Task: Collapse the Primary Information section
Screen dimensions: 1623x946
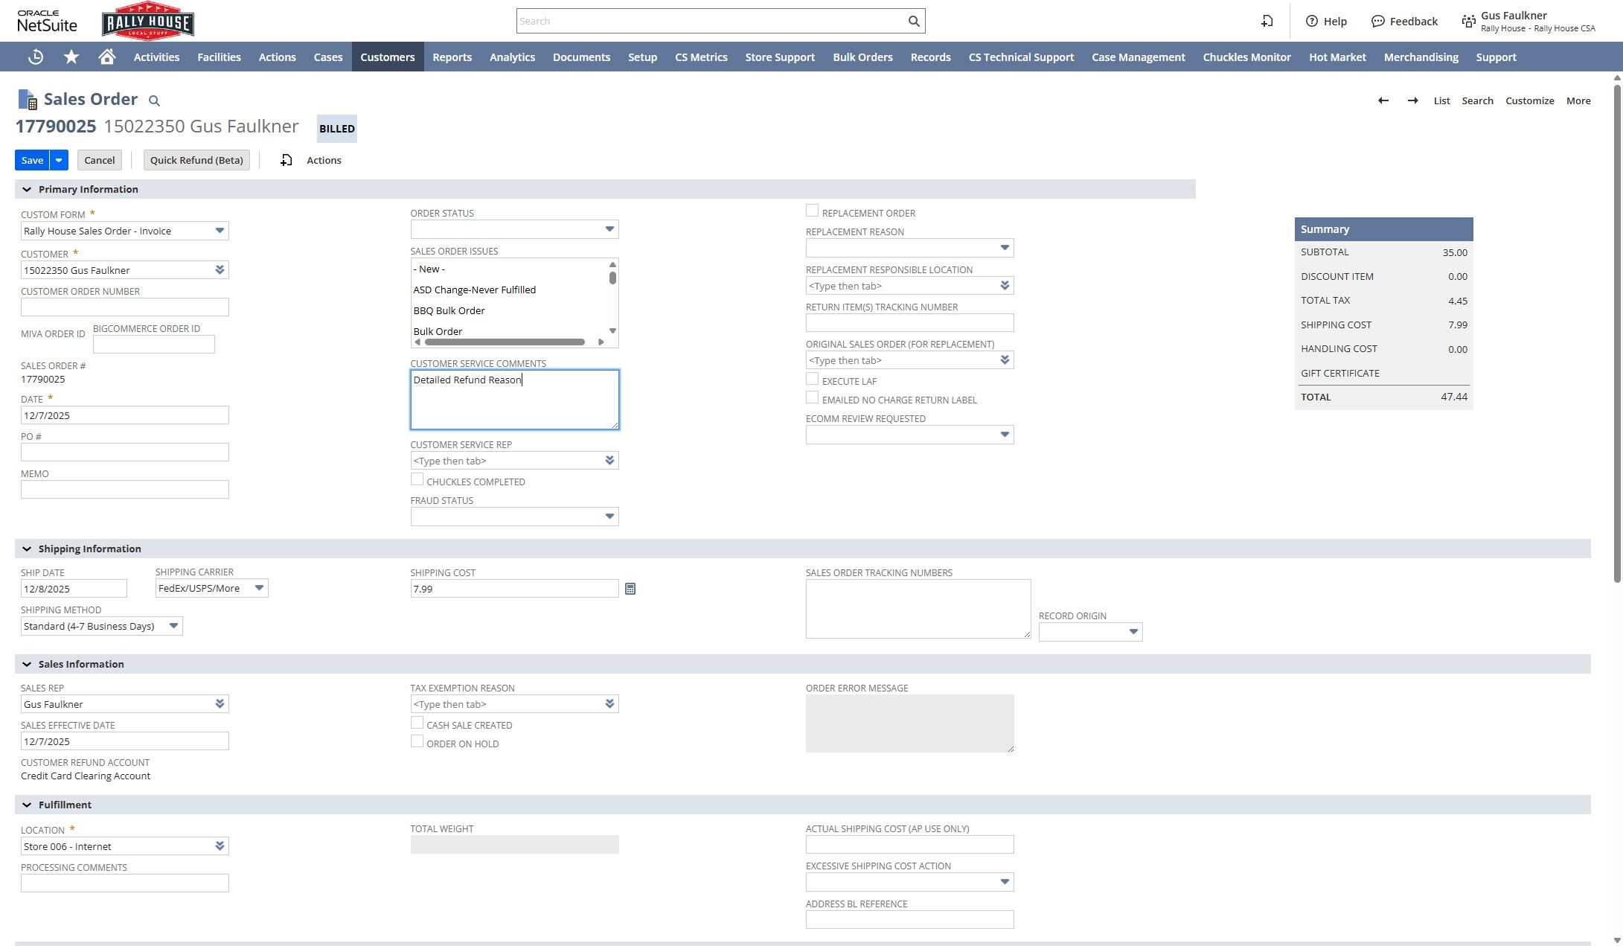Action: (x=27, y=189)
